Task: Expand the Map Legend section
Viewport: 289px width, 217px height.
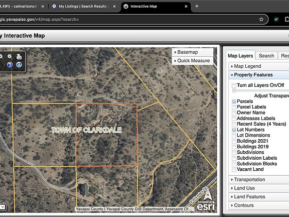Action: point(259,66)
